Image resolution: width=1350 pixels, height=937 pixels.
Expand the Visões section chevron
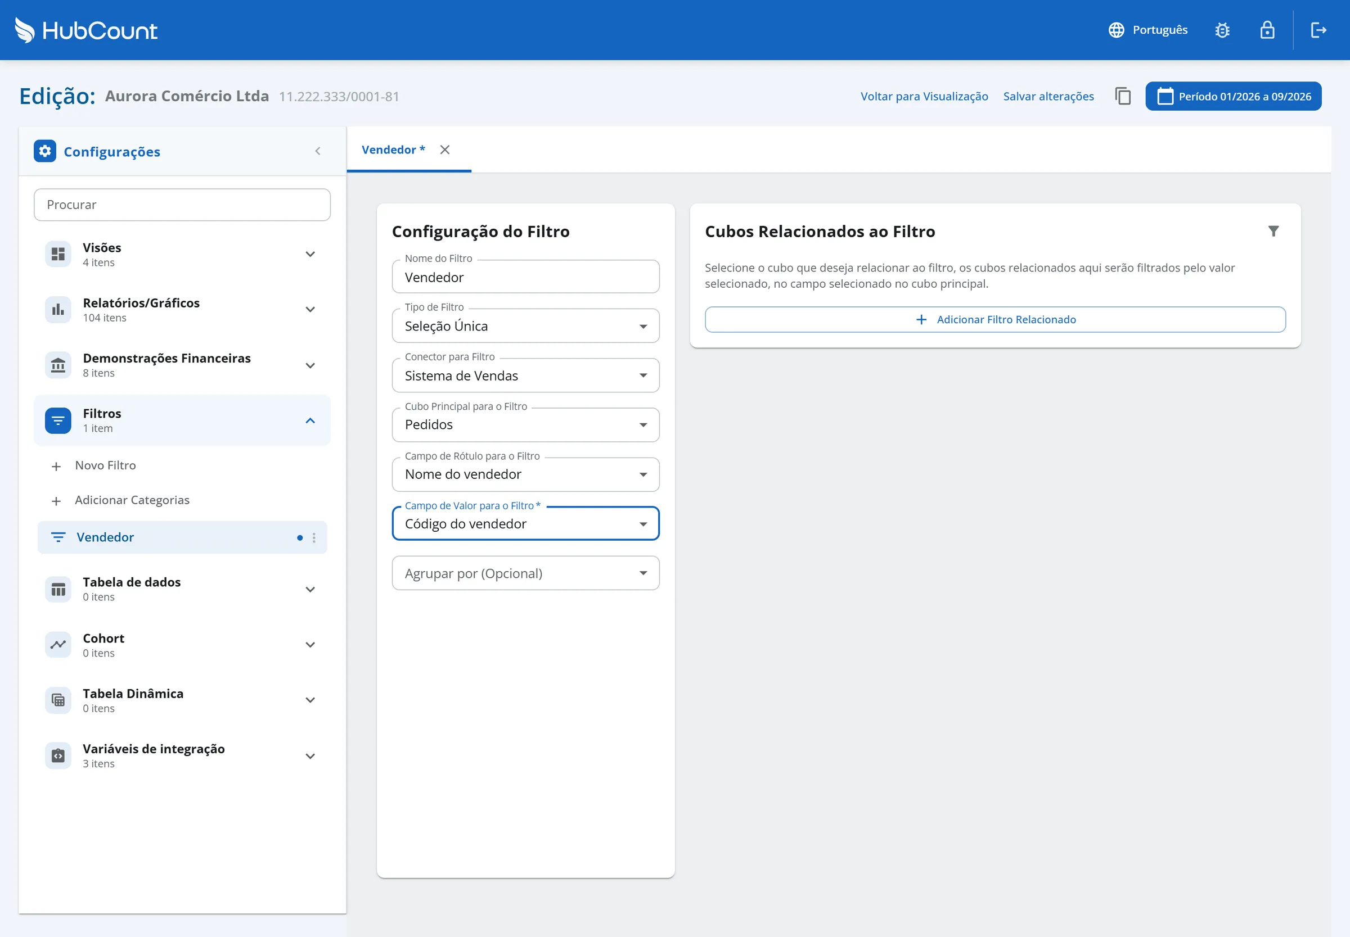(310, 254)
